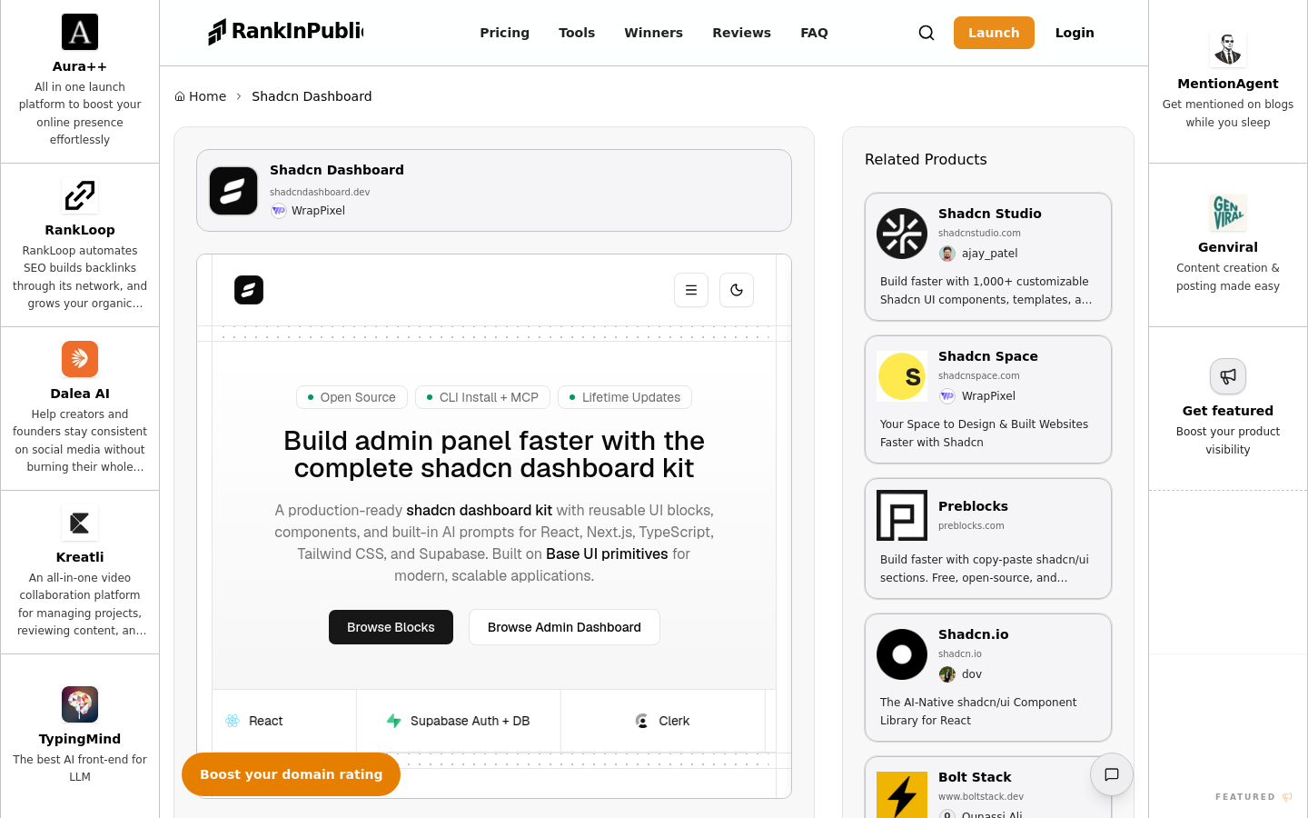Open the Pricing menu item
Image resolution: width=1308 pixels, height=818 pixels.
505,33
